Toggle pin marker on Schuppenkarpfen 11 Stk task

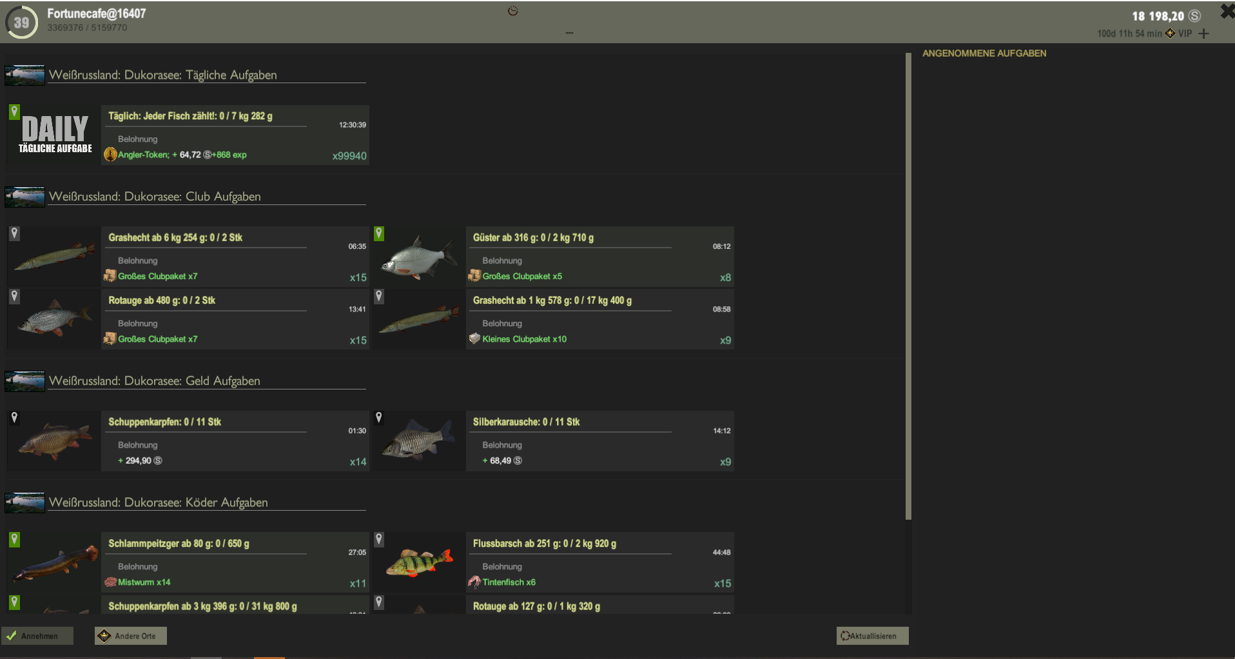[14, 418]
